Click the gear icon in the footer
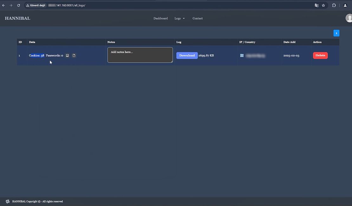 point(8,201)
